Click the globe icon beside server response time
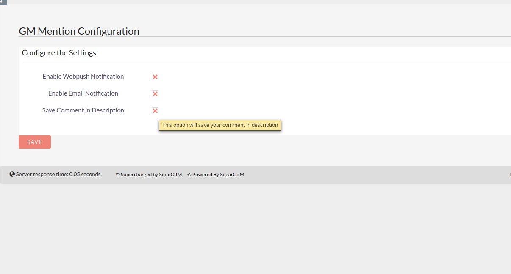This screenshot has width=511, height=274. (12, 174)
